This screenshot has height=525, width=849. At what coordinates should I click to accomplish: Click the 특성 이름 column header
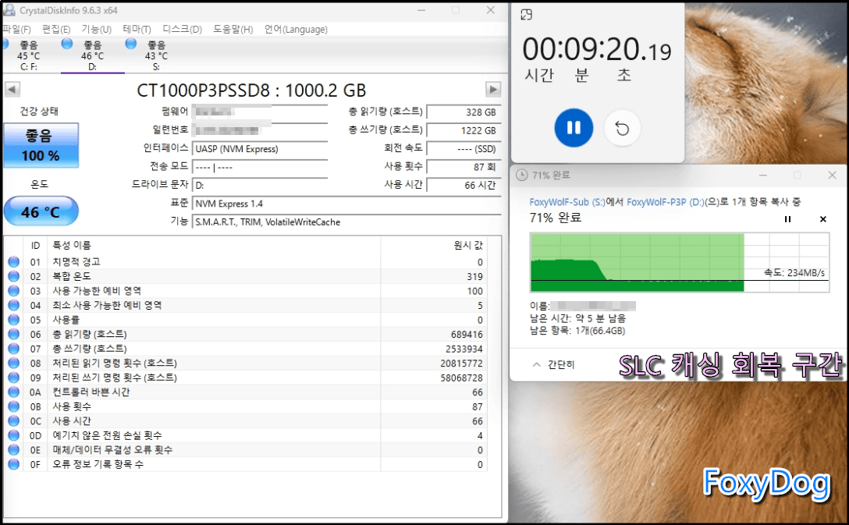point(214,246)
